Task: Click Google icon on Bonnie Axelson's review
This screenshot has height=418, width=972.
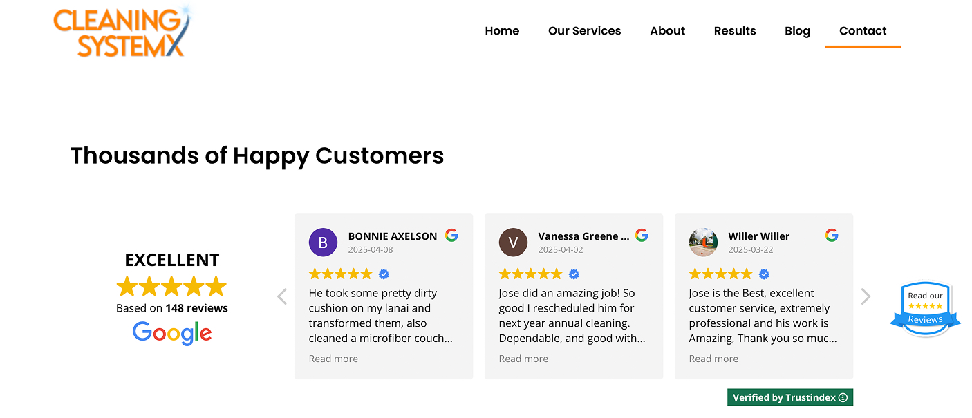Action: (451, 236)
